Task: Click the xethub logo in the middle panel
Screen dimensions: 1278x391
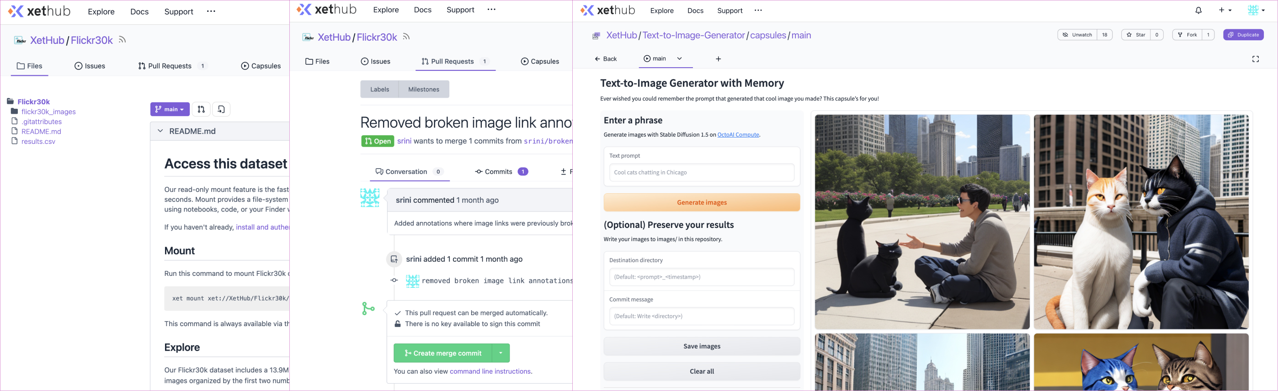Action: 326,10
